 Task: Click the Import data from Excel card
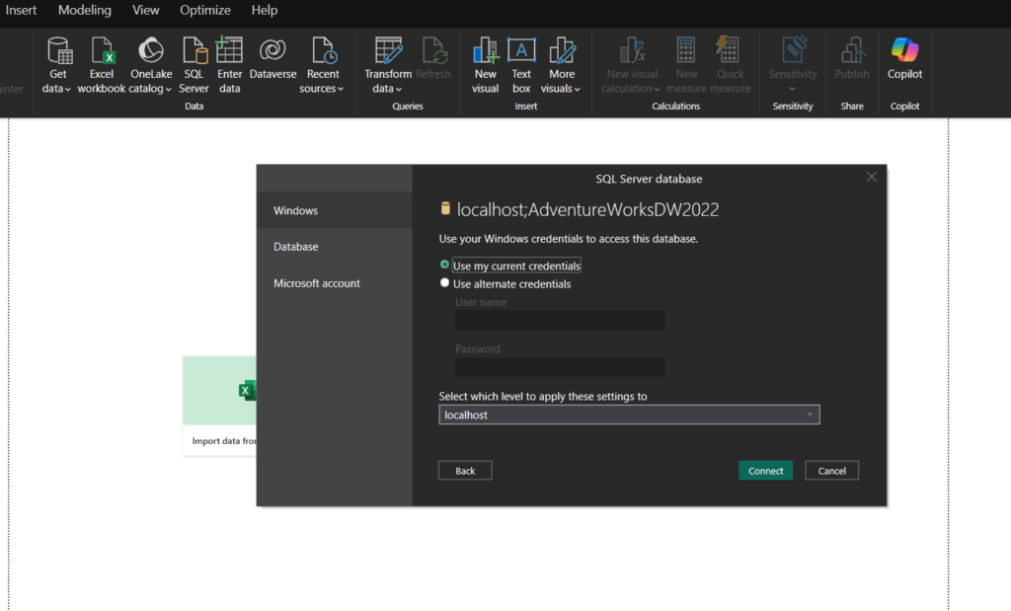[219, 406]
